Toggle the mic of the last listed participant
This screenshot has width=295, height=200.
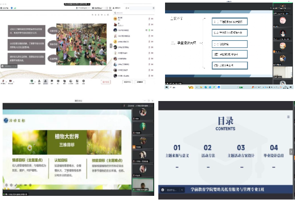149,76
